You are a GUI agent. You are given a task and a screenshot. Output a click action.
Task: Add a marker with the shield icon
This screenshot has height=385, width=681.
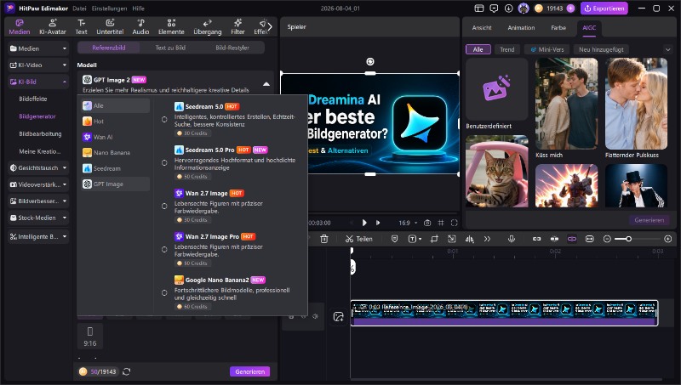coord(394,239)
